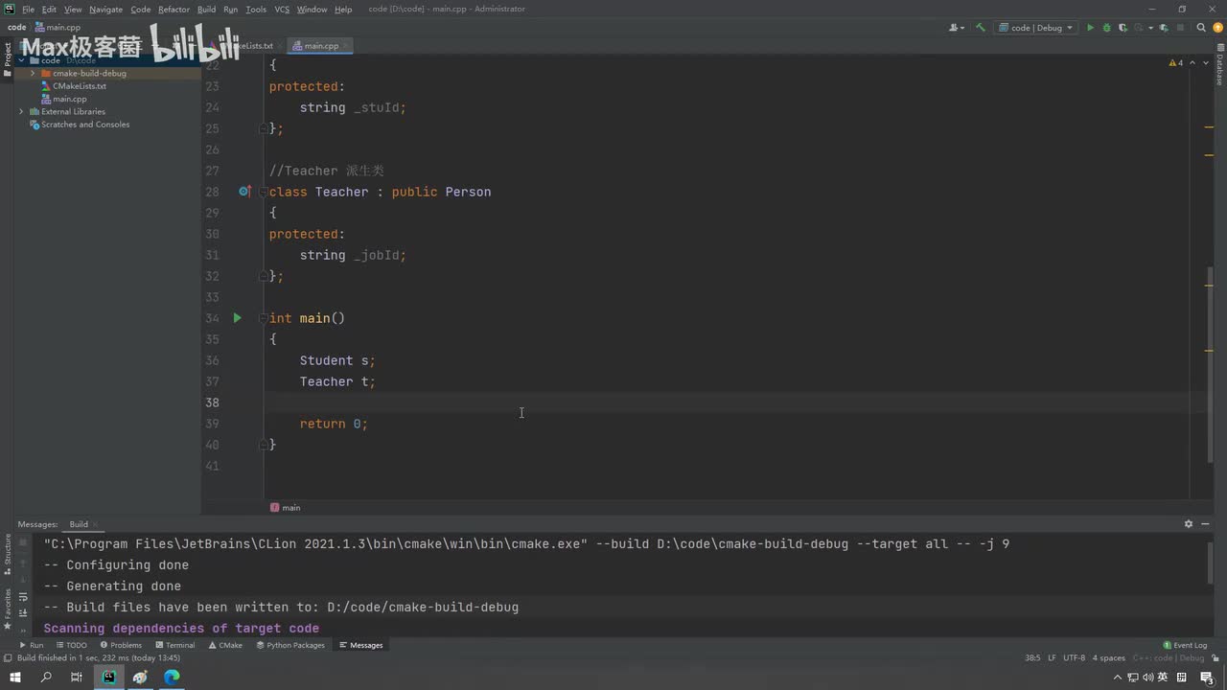Open the Favorites side tool window
Screen dimensions: 1227x690
pyautogui.click(x=8, y=609)
